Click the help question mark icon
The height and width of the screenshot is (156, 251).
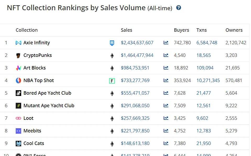[179, 8]
